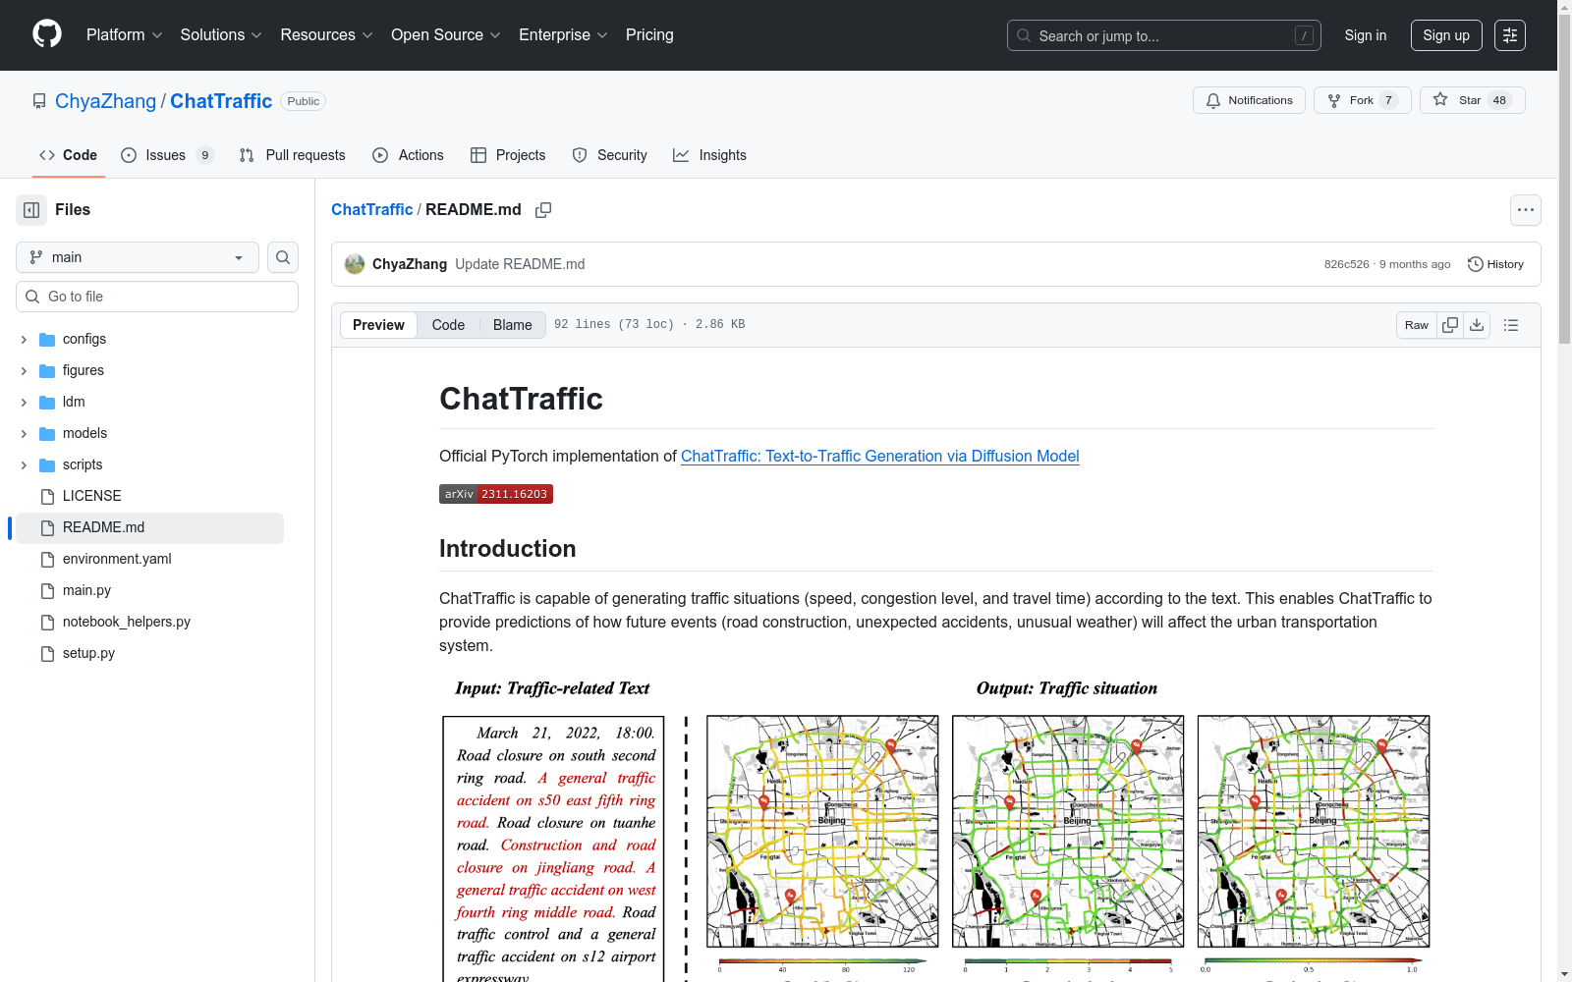Click the Sign in link
1572x982 pixels.
[x=1366, y=35]
